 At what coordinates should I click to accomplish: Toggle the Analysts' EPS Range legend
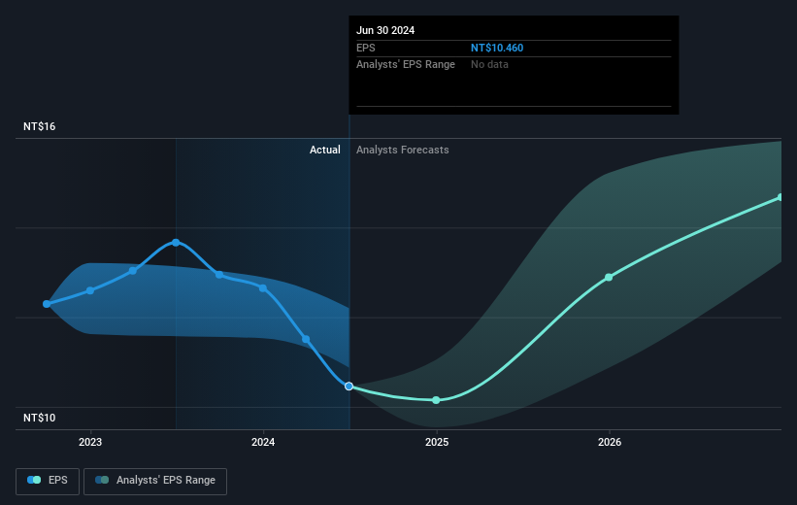coord(155,481)
